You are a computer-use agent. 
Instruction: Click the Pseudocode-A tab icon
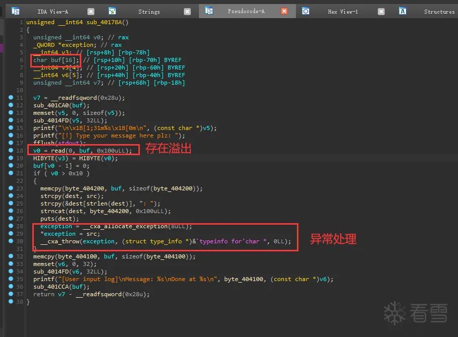tap(209, 11)
